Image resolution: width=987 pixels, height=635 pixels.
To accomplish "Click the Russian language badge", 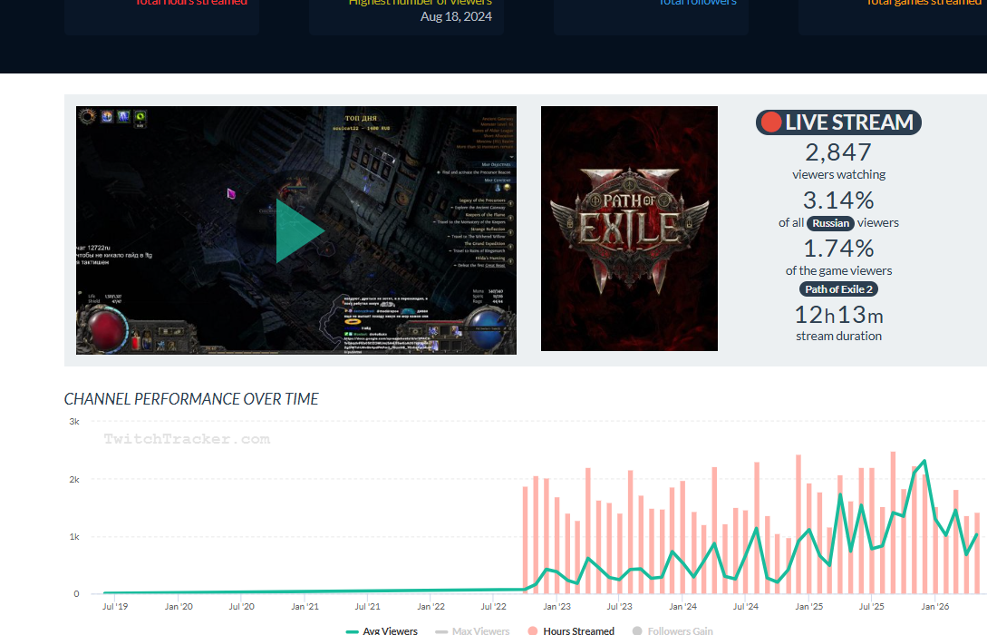I will 830,223.
